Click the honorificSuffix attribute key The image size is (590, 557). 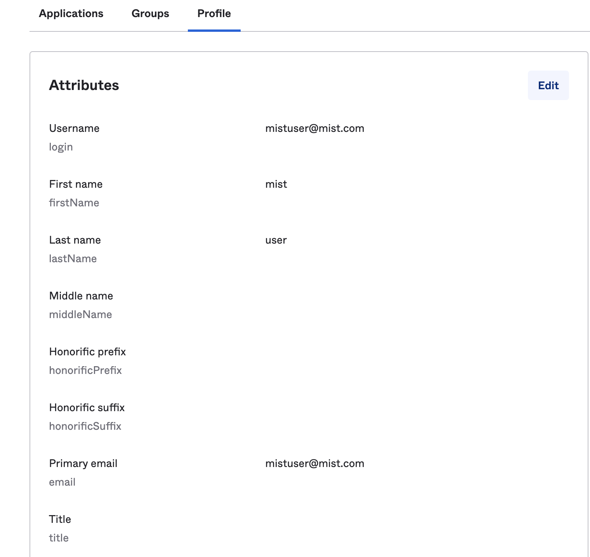[x=85, y=426]
